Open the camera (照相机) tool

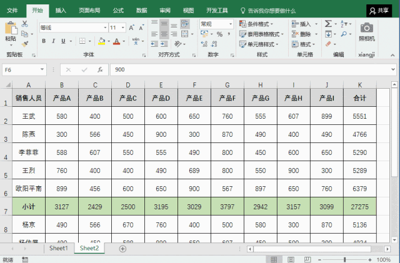coord(367,28)
